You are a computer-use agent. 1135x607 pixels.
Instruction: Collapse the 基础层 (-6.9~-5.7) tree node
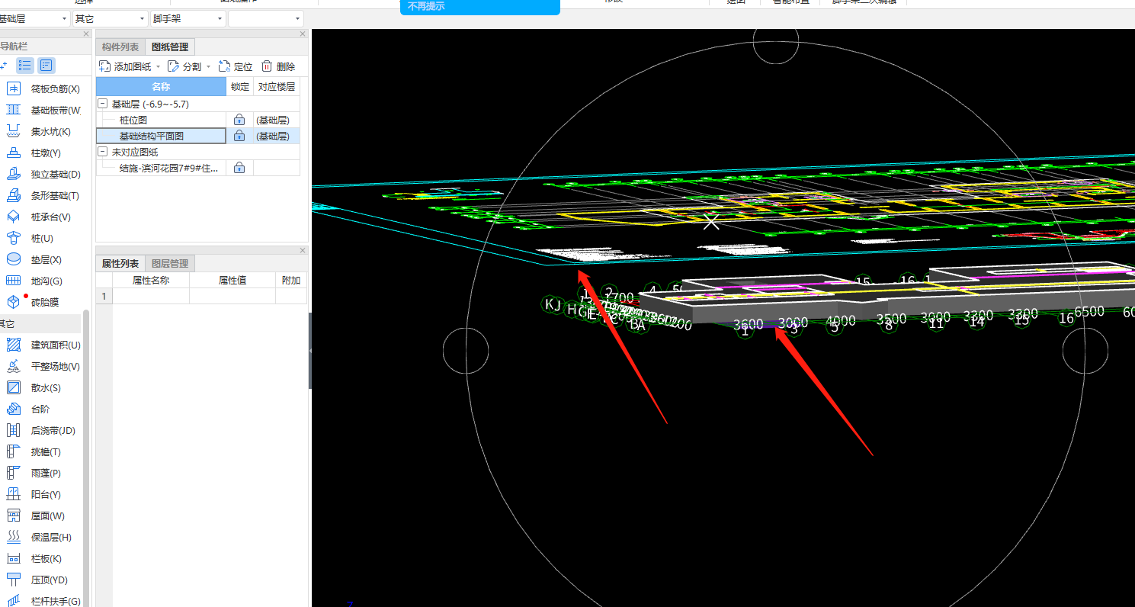[103, 104]
